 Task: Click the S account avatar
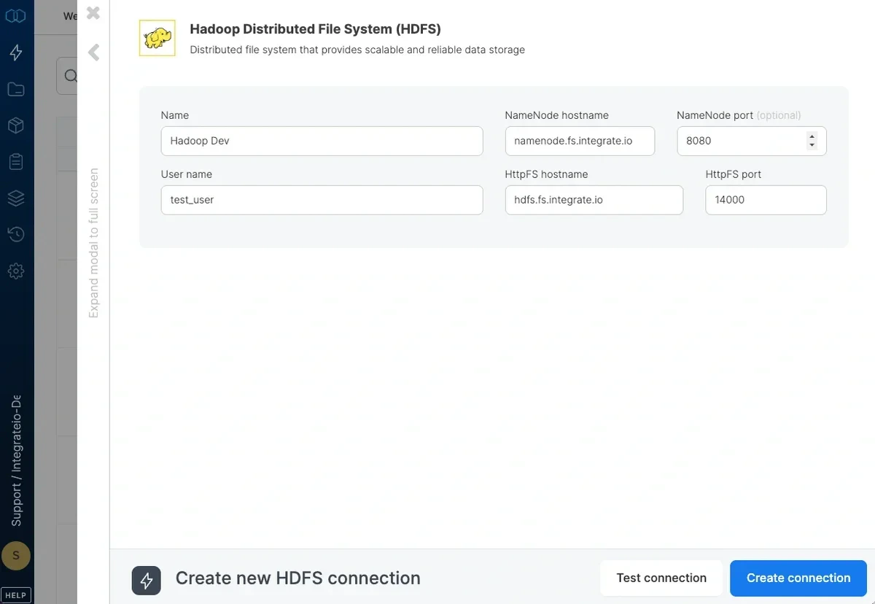pyautogui.click(x=16, y=555)
